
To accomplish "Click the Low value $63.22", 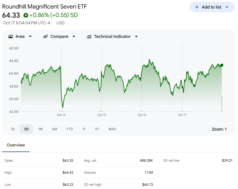I will point(68,185).
